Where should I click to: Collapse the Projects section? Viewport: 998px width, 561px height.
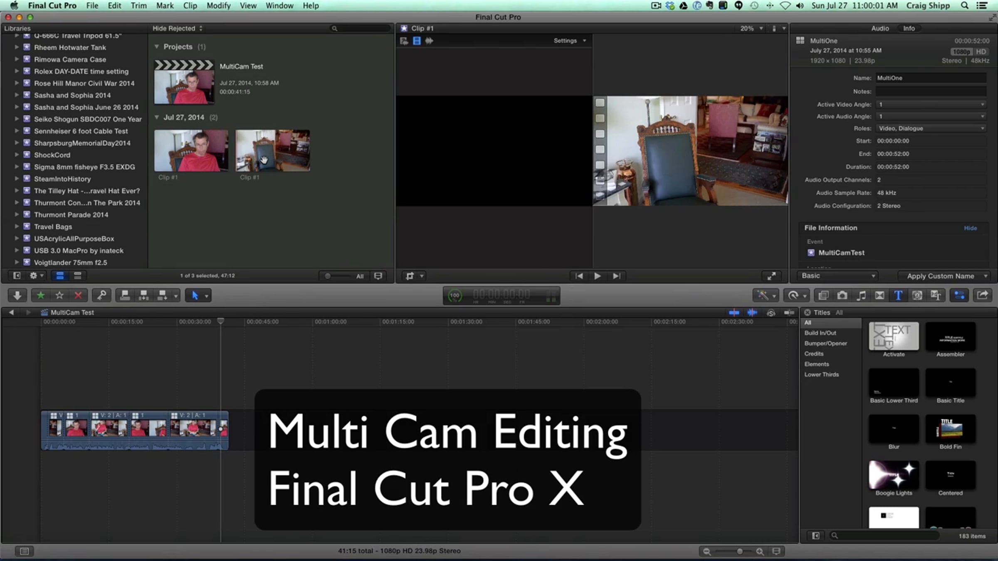(x=156, y=47)
